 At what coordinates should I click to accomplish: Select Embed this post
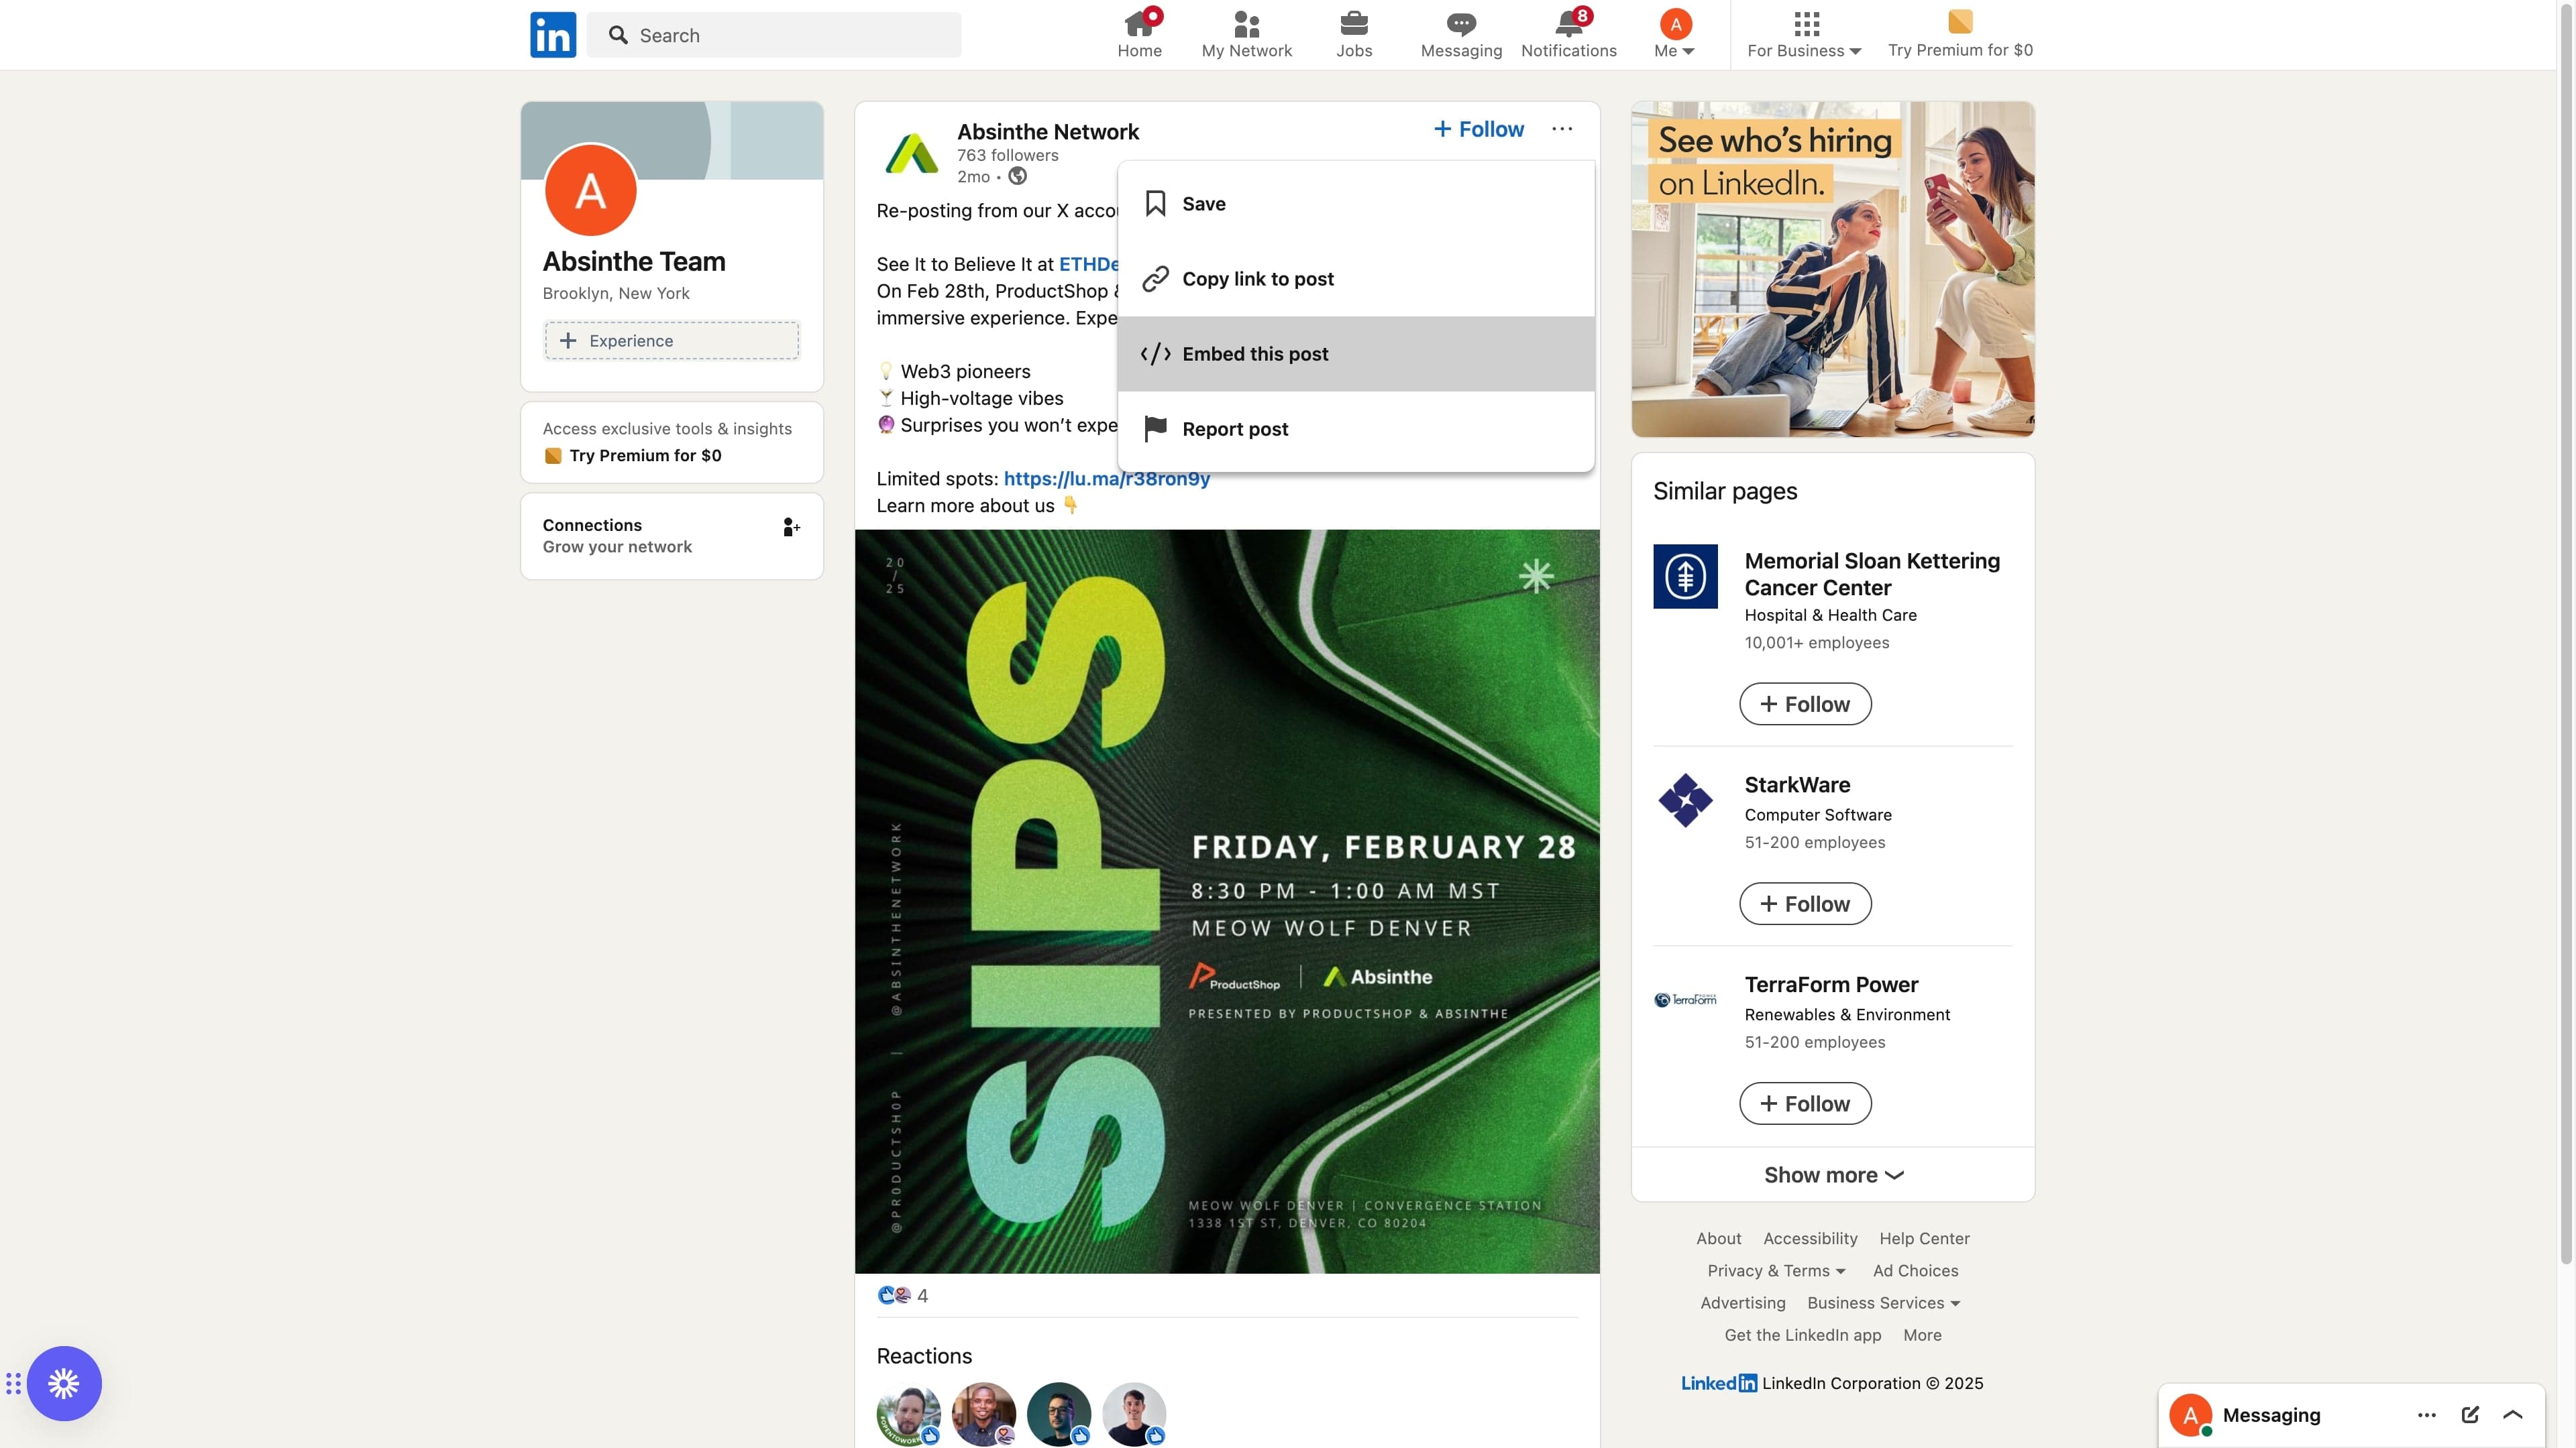click(1356, 354)
